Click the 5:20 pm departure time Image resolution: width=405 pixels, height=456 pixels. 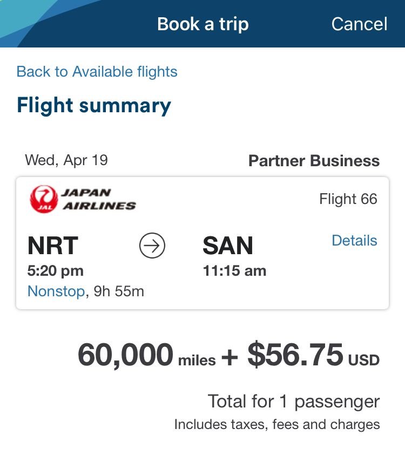pos(56,270)
